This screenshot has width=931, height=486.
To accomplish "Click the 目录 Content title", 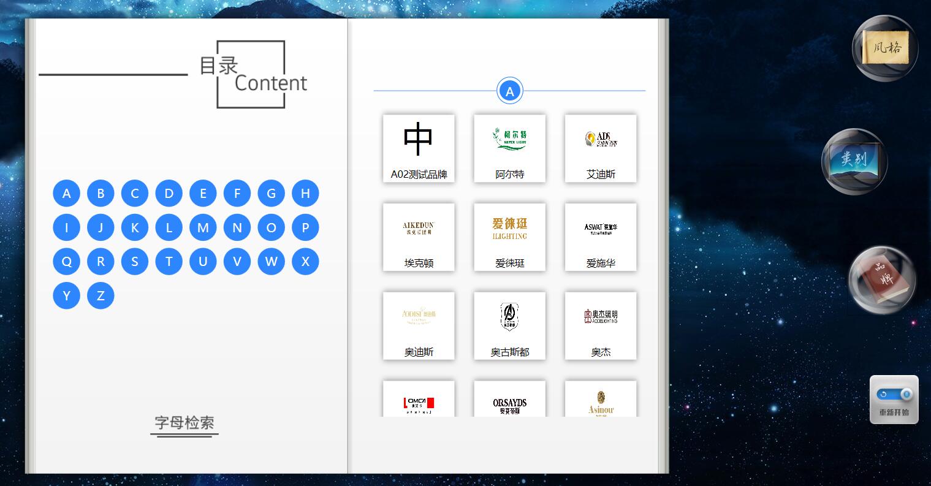I will point(253,74).
